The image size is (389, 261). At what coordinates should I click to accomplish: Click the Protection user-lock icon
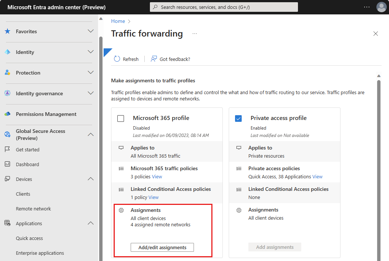pyautogui.click(x=8, y=72)
